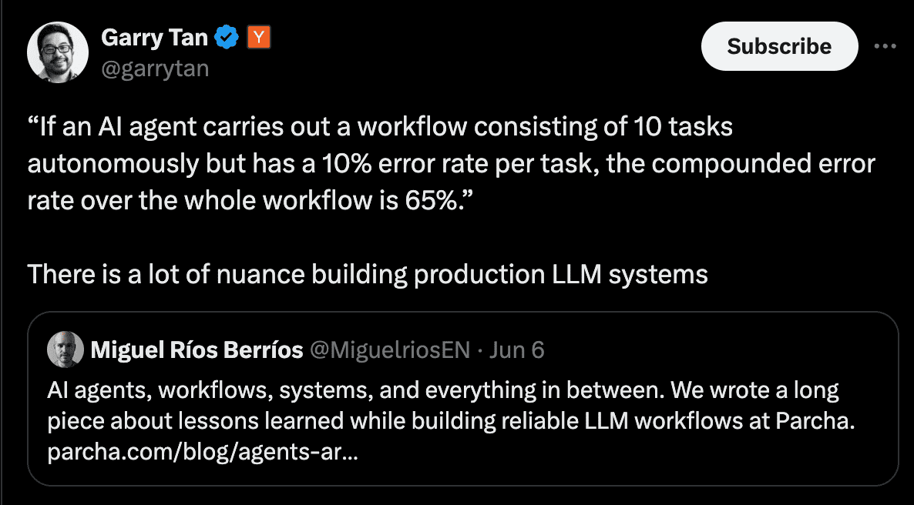Click the Garry Tan display name
The image size is (914, 505).
tap(154, 37)
